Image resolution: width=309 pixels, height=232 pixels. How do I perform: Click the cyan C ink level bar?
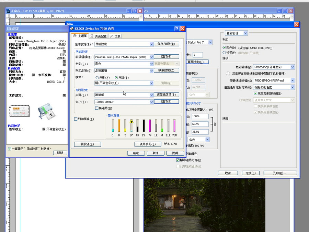pyautogui.click(x=113, y=125)
